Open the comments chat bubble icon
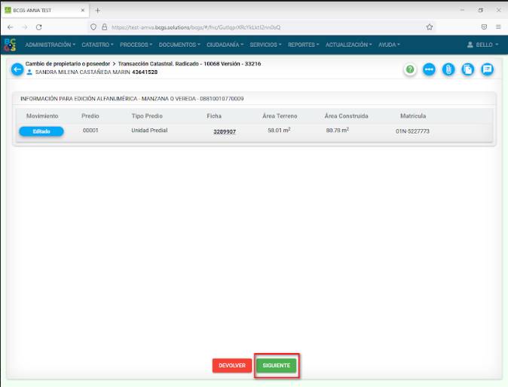 click(x=488, y=69)
